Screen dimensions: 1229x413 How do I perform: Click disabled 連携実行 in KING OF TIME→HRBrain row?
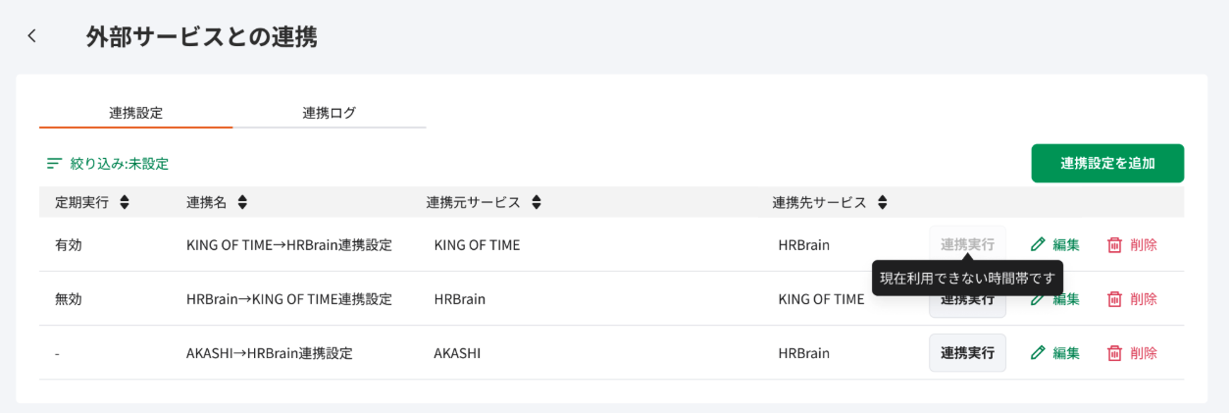pos(967,244)
